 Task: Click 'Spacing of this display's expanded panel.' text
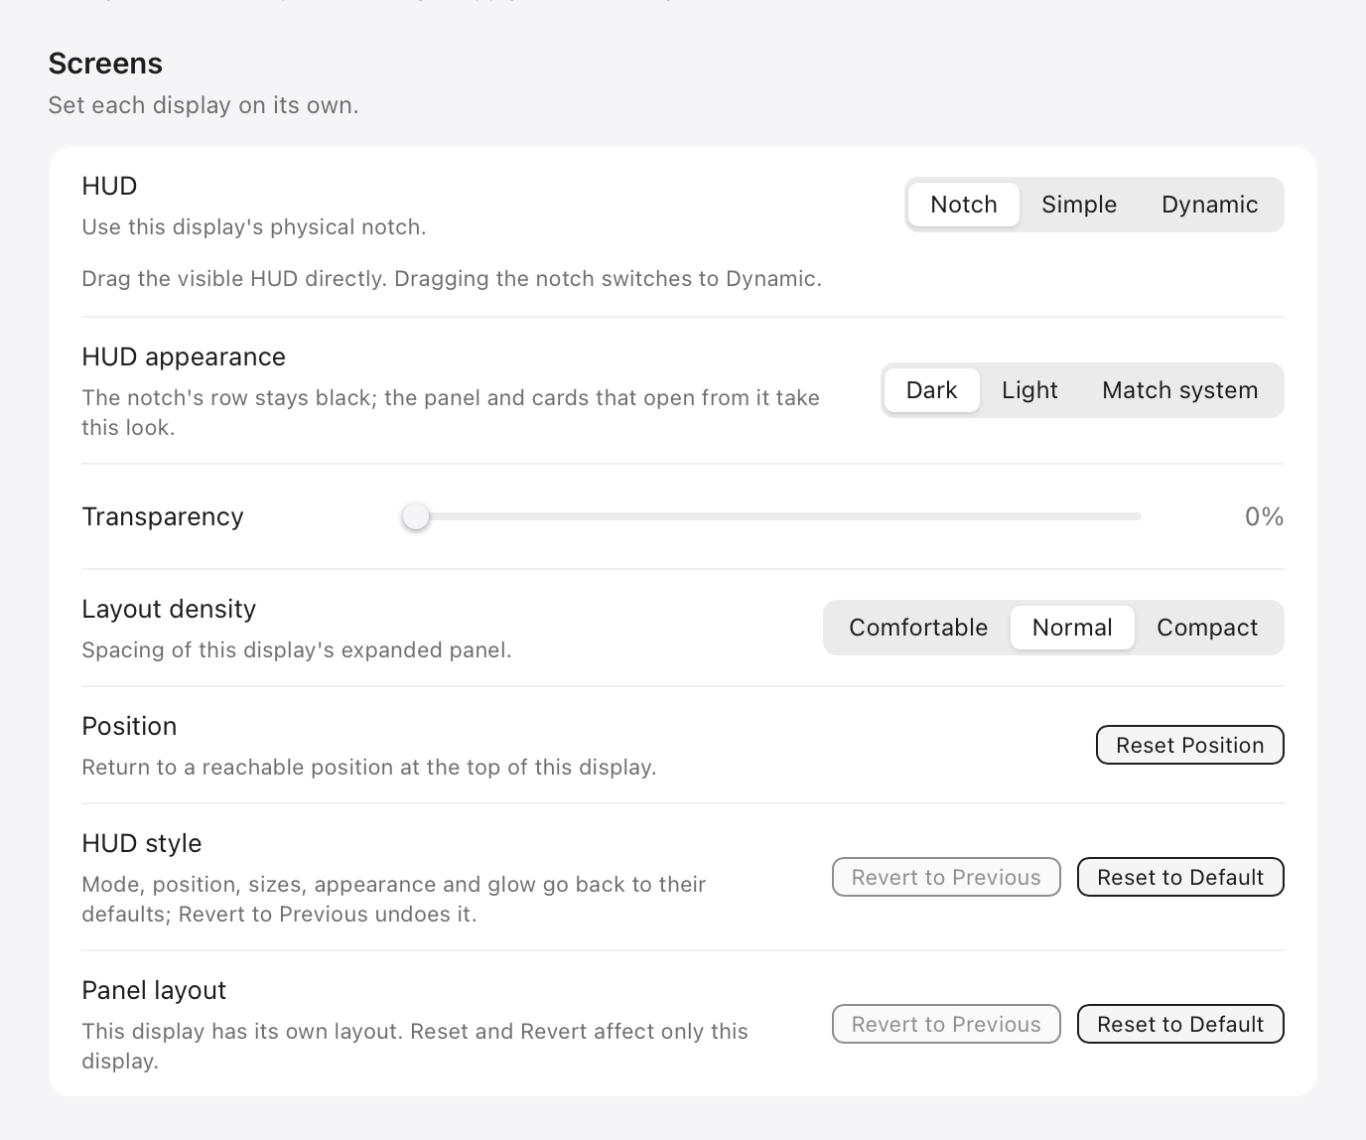click(297, 649)
